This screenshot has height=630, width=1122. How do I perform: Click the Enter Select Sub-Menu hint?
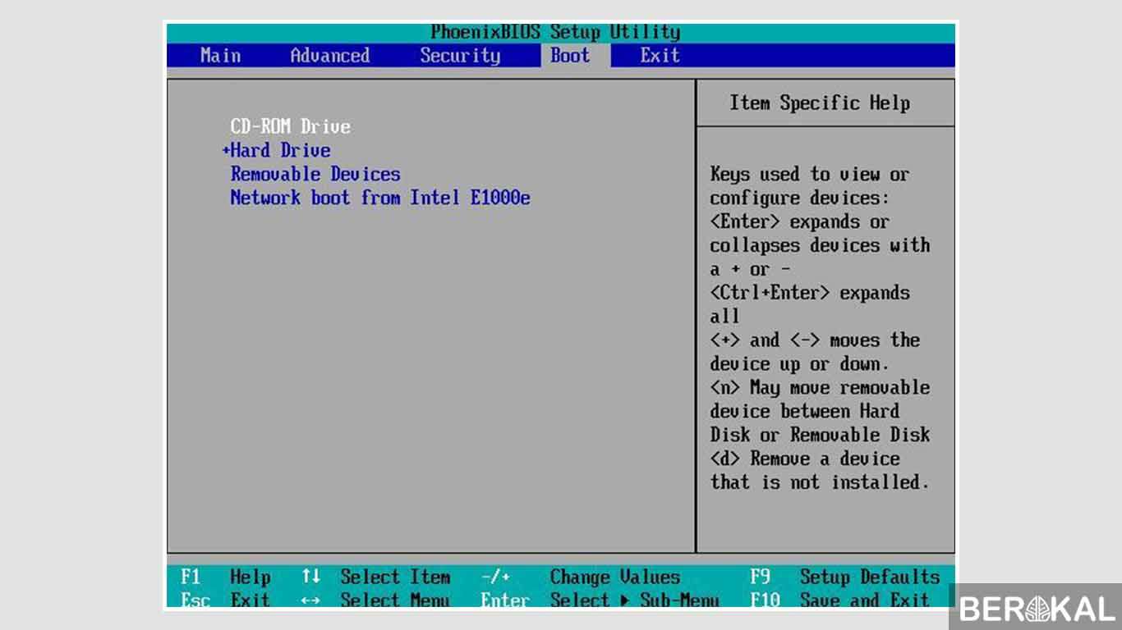click(600, 600)
